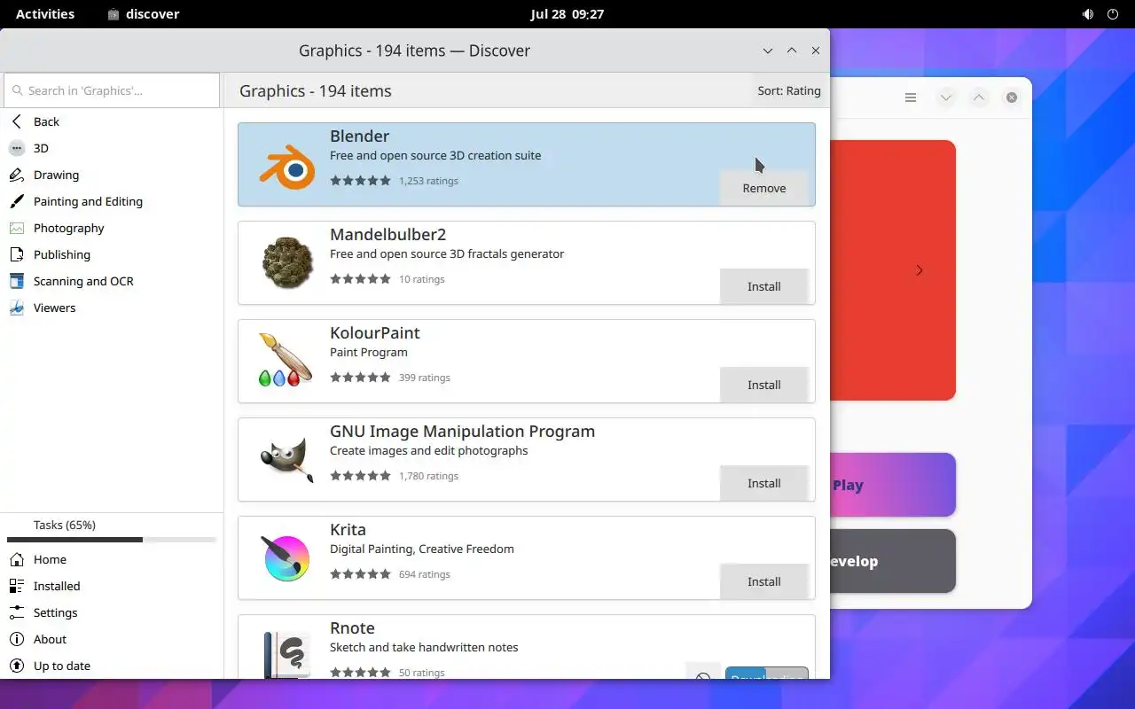Open the Sort: Rating dropdown
The height and width of the screenshot is (709, 1135).
click(x=788, y=90)
